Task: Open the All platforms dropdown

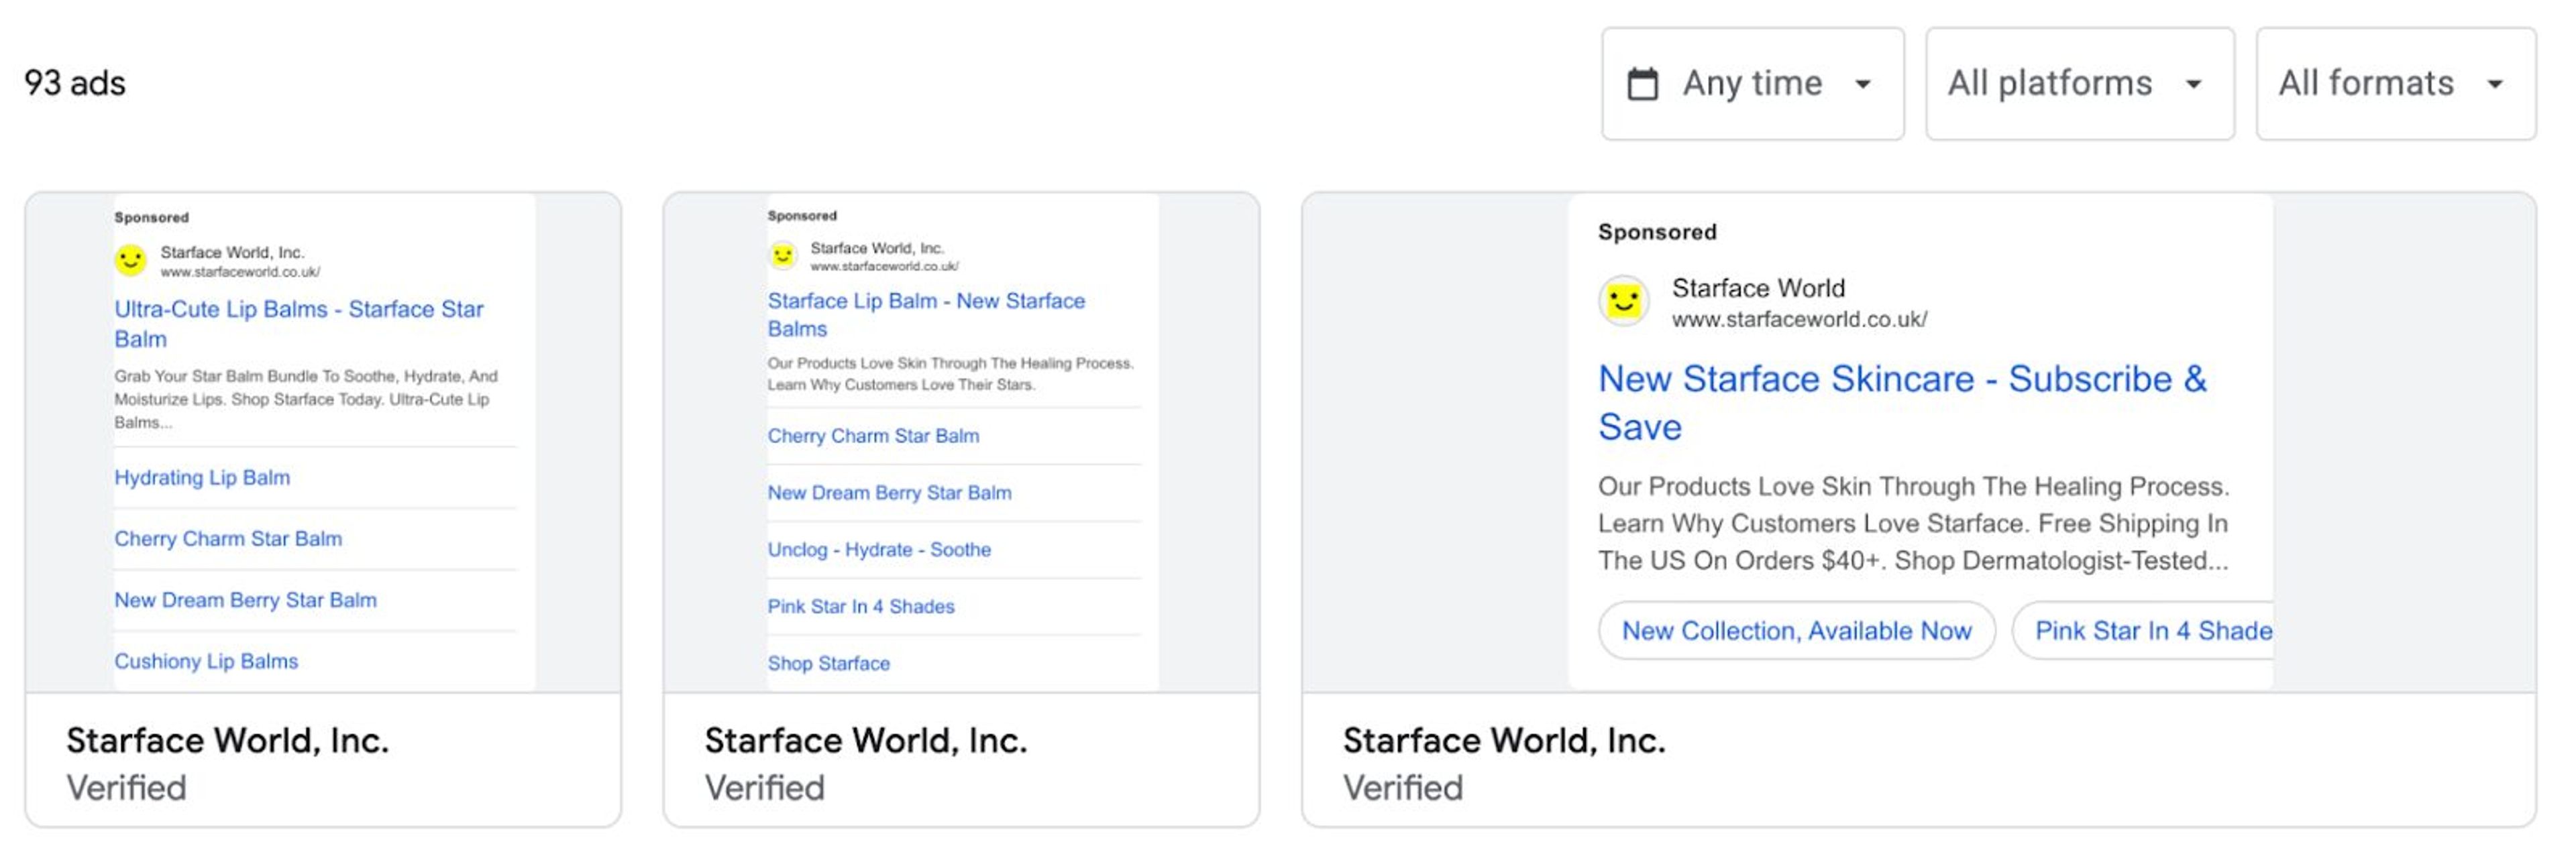Action: coord(2079,84)
